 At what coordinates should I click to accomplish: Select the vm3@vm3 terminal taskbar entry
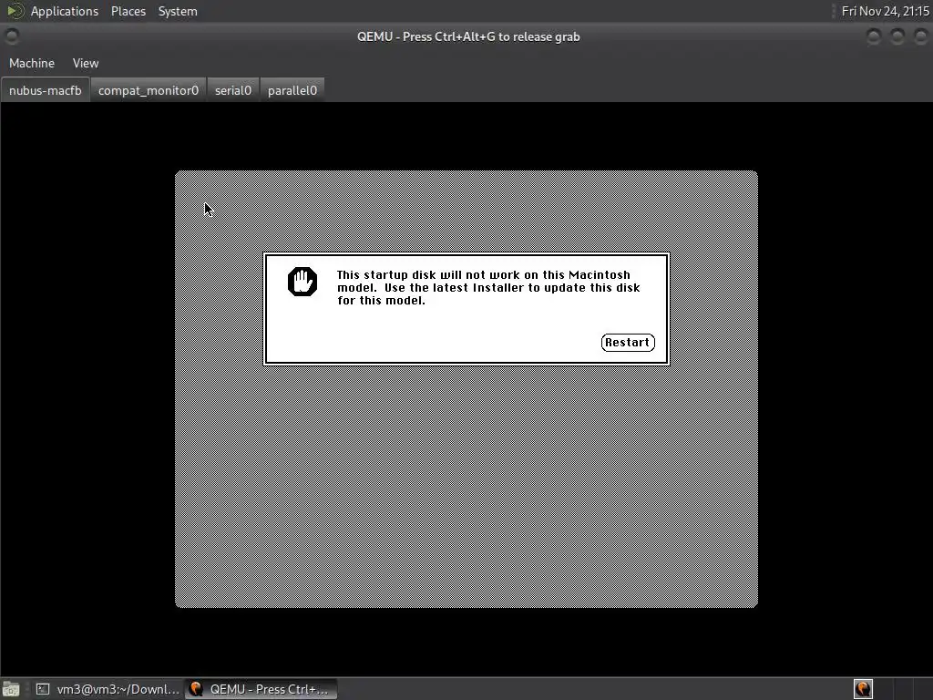(108, 689)
